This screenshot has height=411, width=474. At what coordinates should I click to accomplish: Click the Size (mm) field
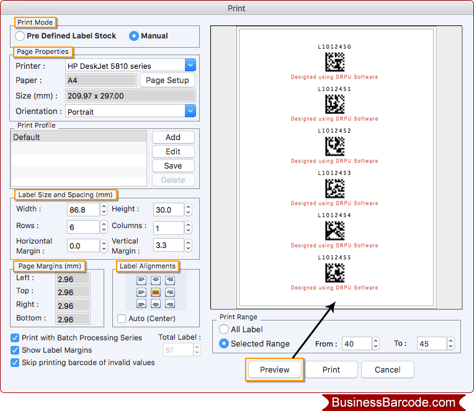tap(130, 95)
